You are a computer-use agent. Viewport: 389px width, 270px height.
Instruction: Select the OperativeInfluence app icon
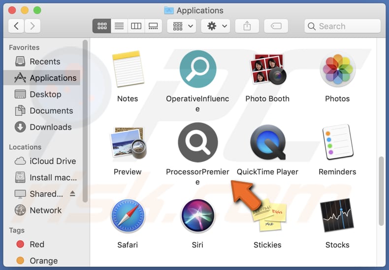pos(198,69)
